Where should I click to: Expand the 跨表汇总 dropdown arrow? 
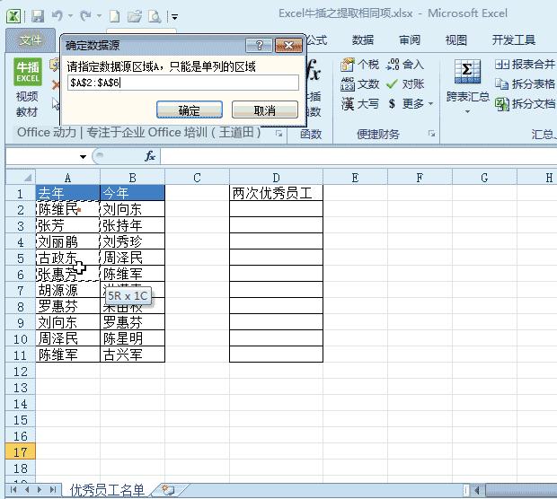click(x=467, y=112)
